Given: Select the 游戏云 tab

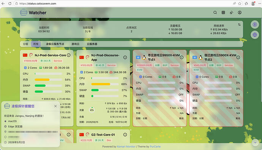Looking at the screenshot, I should click(75, 44).
